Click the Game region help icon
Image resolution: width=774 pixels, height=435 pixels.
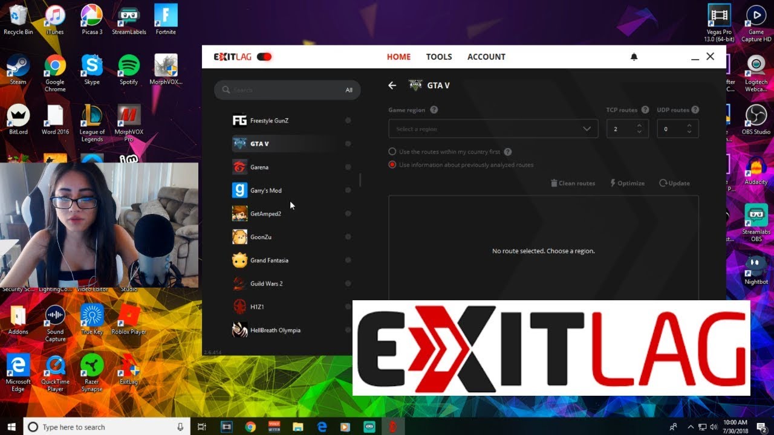434,110
